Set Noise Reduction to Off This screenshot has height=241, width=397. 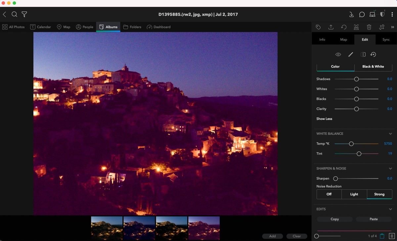click(x=329, y=194)
